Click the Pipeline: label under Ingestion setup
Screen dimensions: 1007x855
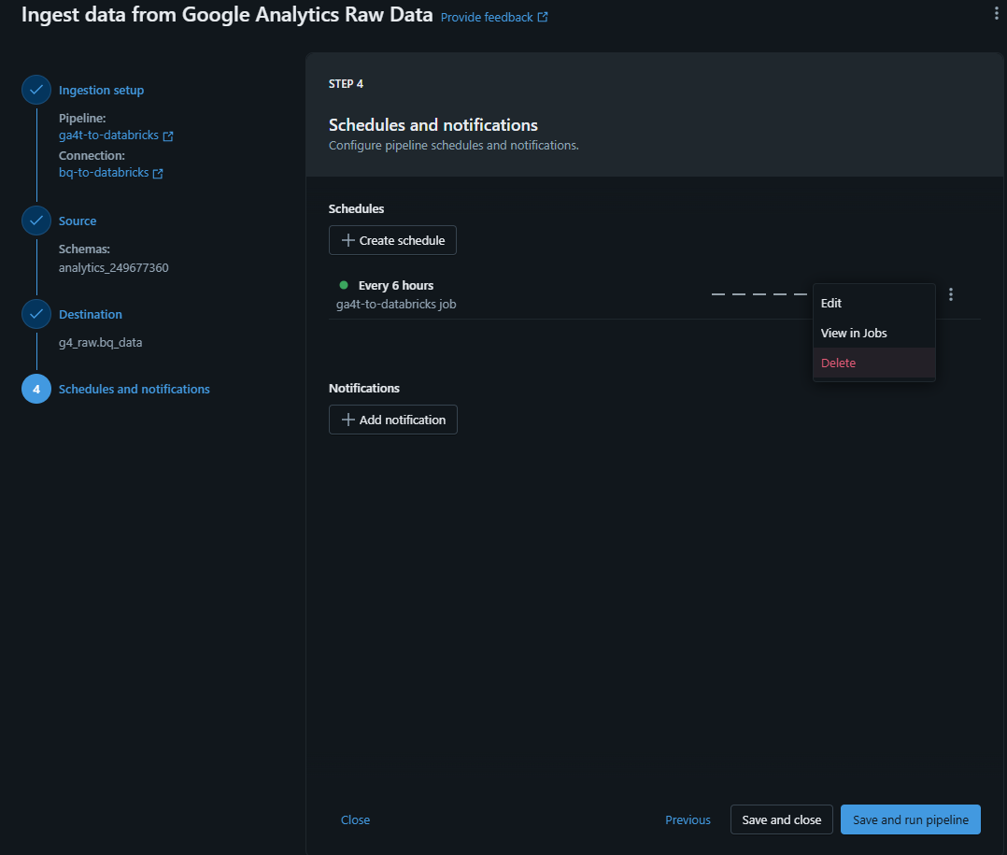tap(82, 118)
